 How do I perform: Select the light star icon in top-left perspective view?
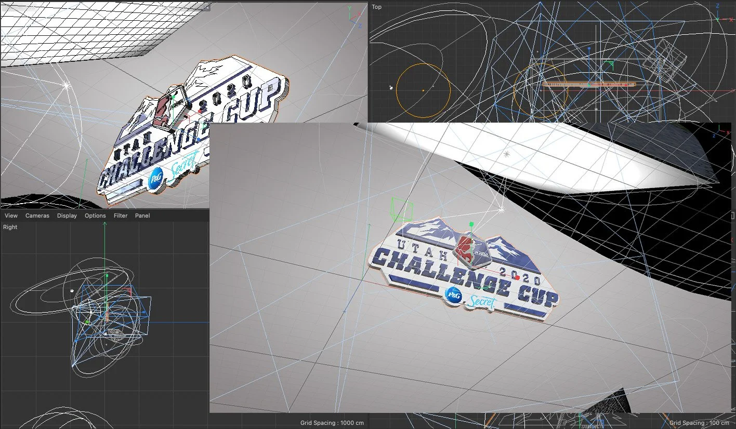point(66,84)
